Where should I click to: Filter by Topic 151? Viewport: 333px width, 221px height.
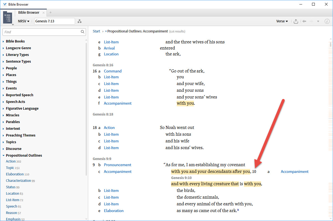(13, 168)
